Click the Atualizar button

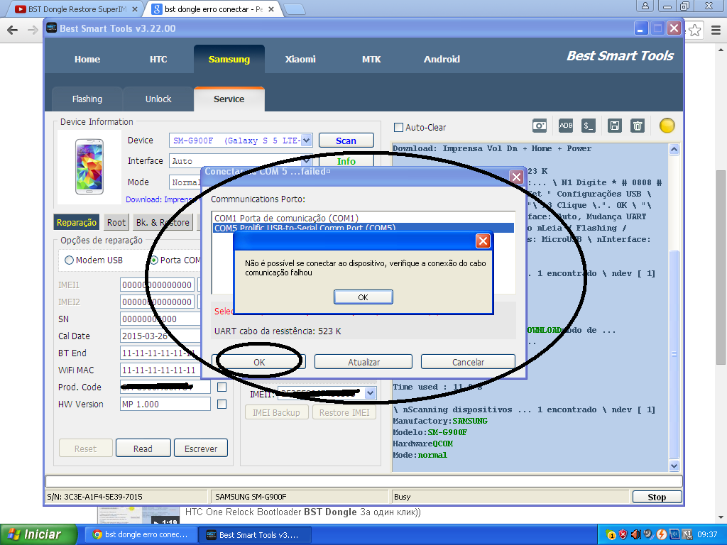pos(363,362)
